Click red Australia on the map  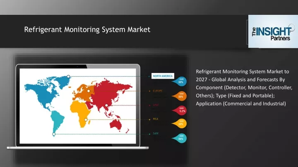(x=115, y=125)
